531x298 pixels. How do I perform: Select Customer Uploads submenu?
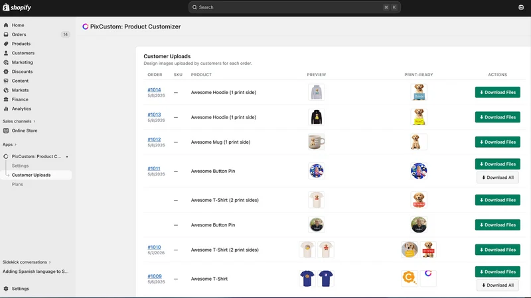coord(31,175)
